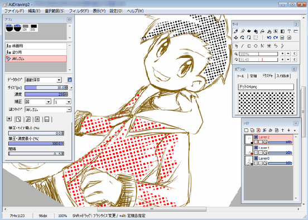
Task: Toggle Layer 2 visibility square
Action: [256, 137]
